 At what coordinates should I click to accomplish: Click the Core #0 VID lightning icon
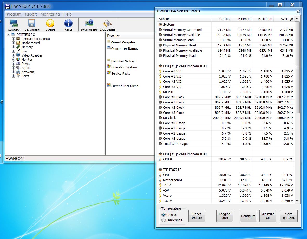(x=160, y=71)
